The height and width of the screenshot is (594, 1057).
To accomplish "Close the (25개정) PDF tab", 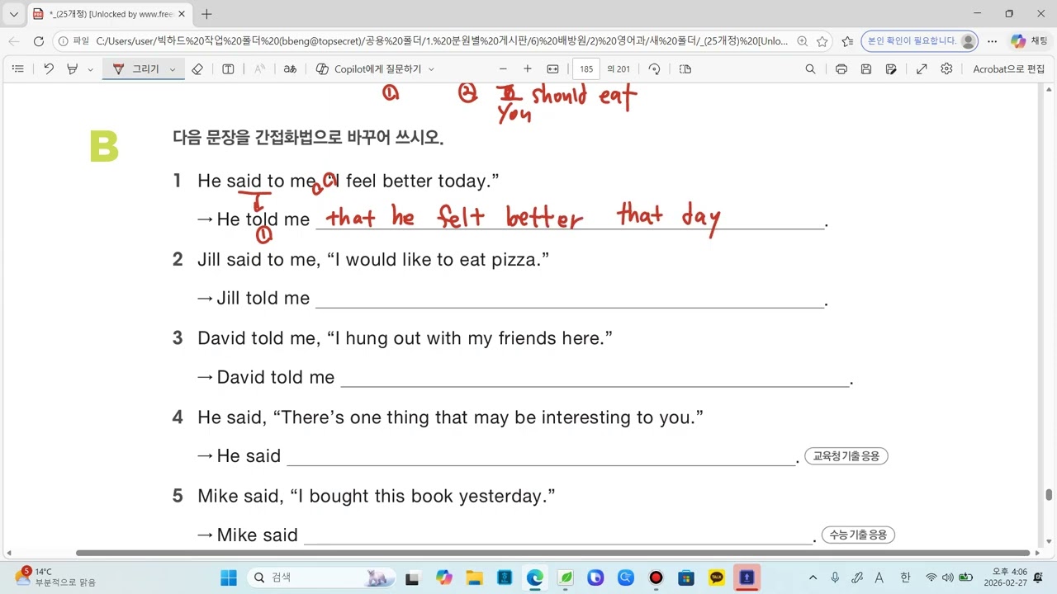I will (182, 14).
